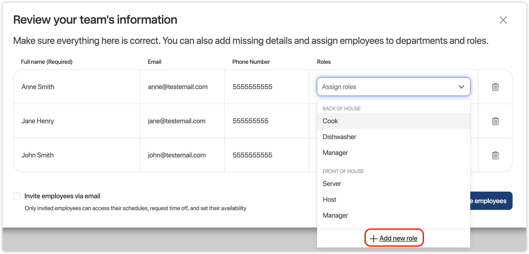Click the Invite employees via email label
Screen dimensions: 529x254
(x=62, y=196)
